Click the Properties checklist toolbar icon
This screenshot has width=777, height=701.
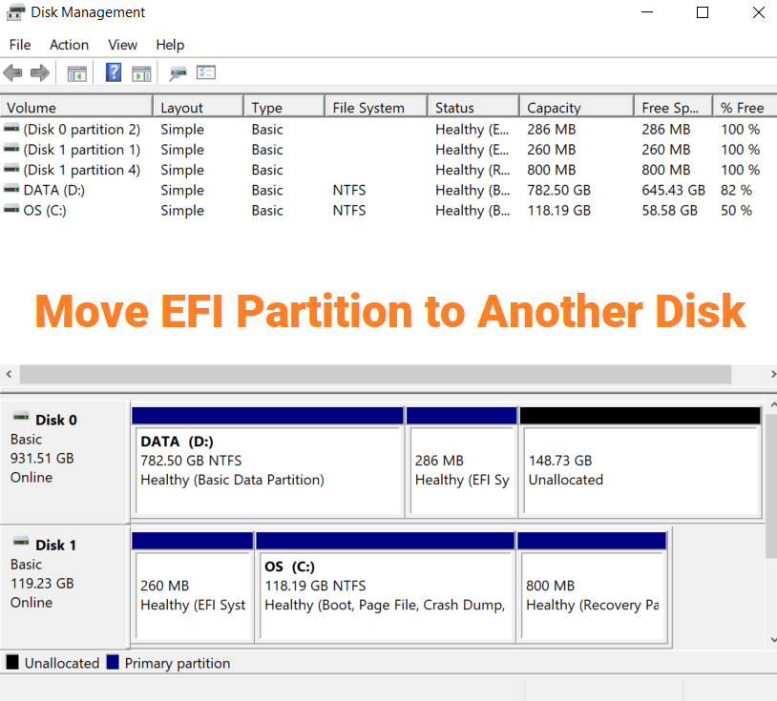click(x=204, y=72)
